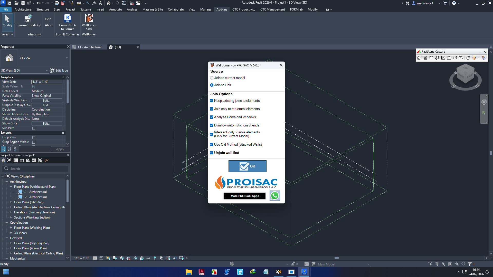Switch to the L1 - Architectural view tab
Viewport: 493px width, 277px height.
90,47
